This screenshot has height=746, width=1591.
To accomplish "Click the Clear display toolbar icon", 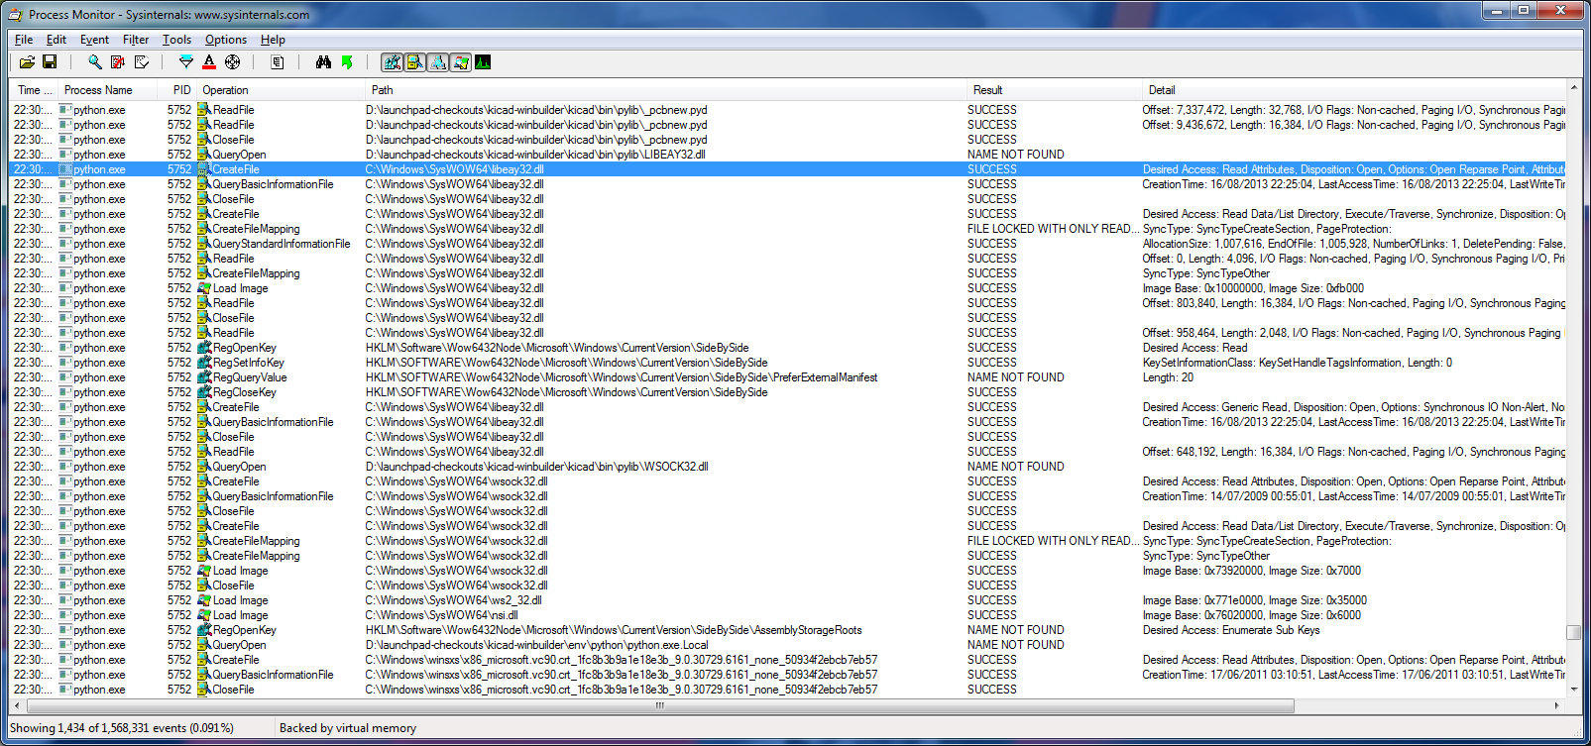I will point(142,62).
